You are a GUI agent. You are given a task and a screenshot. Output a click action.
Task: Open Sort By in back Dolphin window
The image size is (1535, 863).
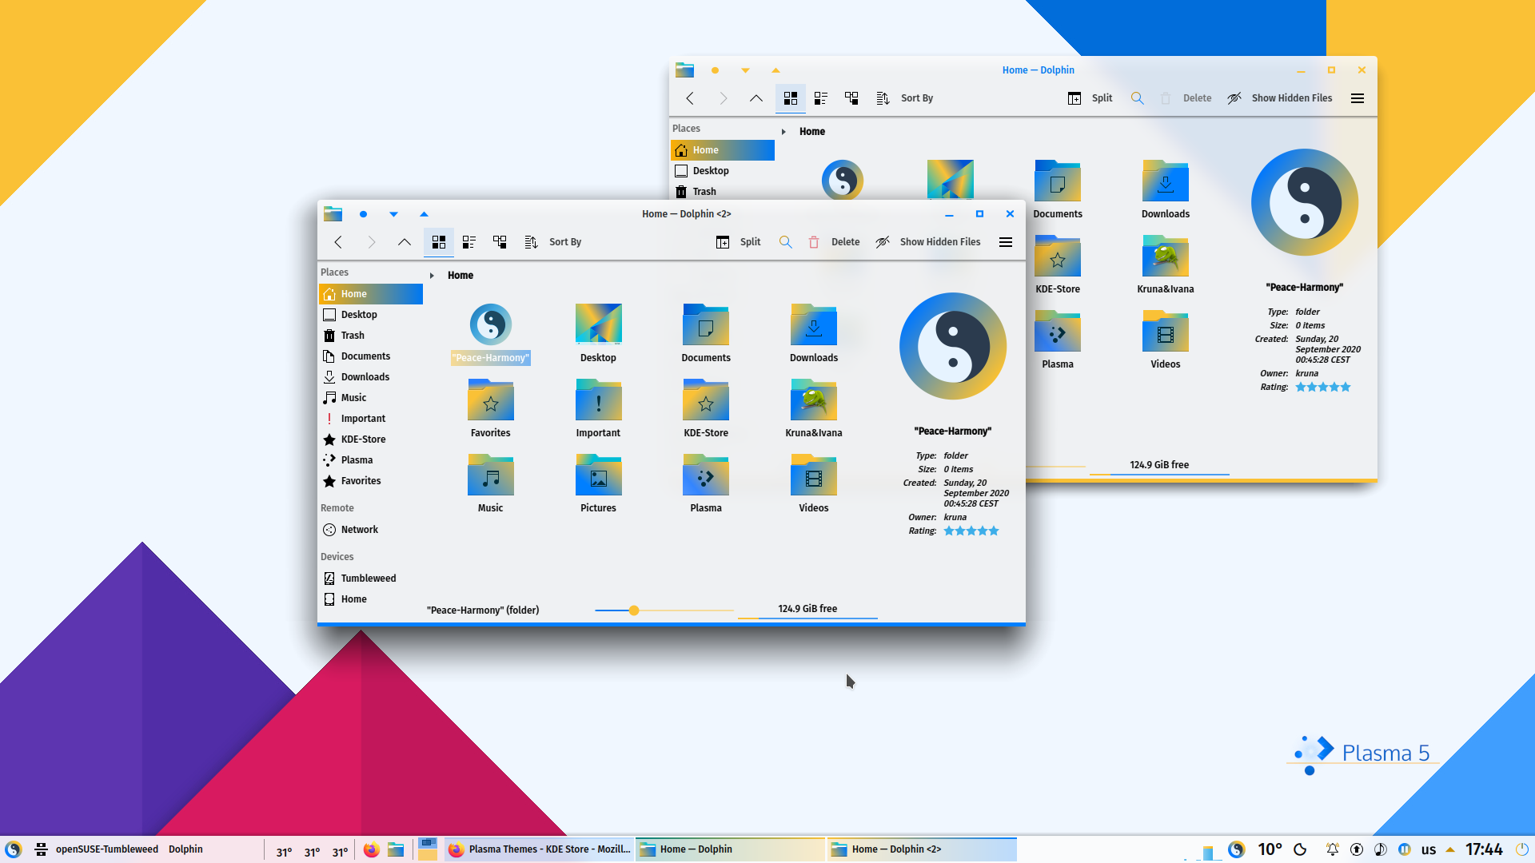point(905,98)
